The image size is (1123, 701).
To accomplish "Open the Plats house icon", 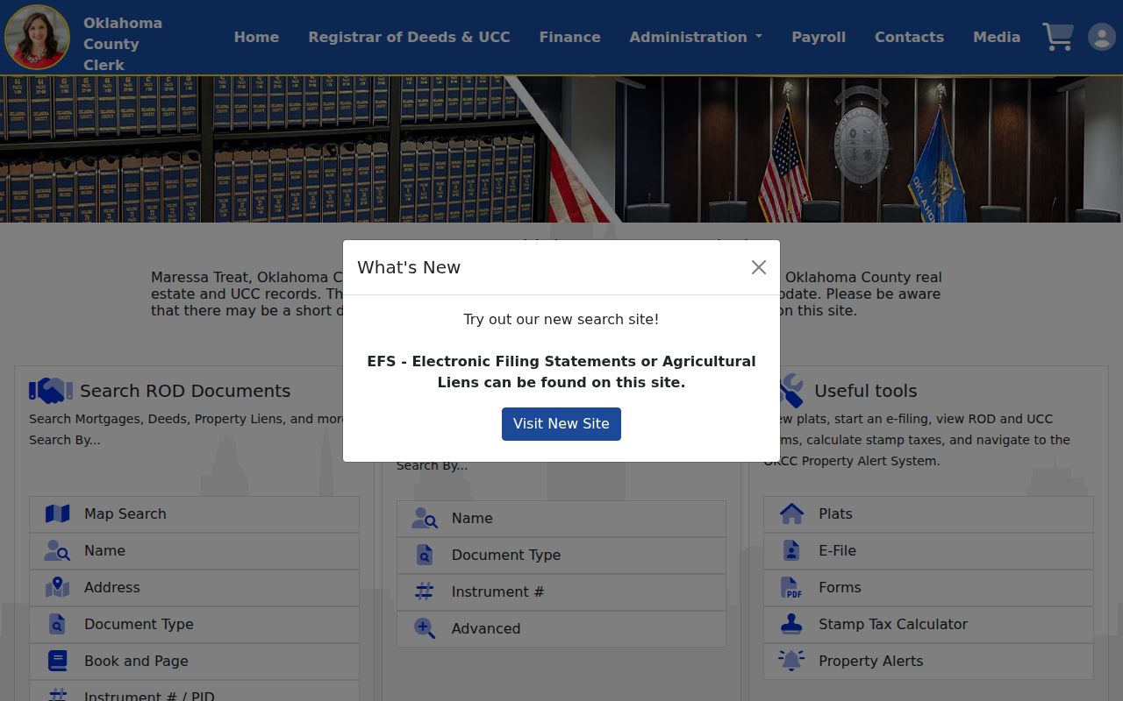I will (791, 513).
